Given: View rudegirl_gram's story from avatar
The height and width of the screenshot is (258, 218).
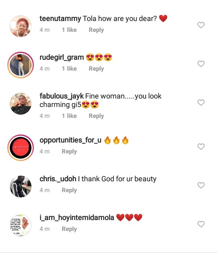Looking at the screenshot, I should click(21, 65).
